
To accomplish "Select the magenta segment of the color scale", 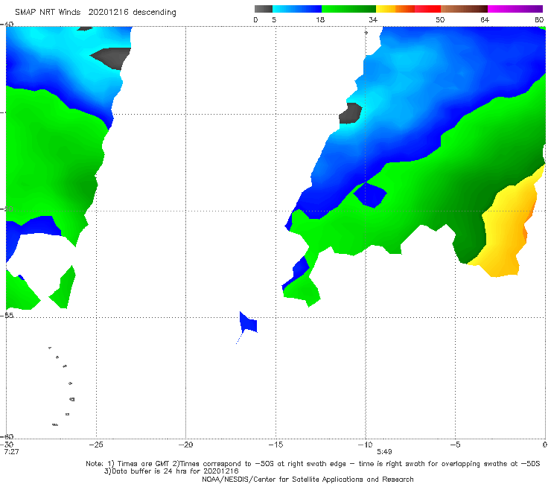I will click(515, 9).
